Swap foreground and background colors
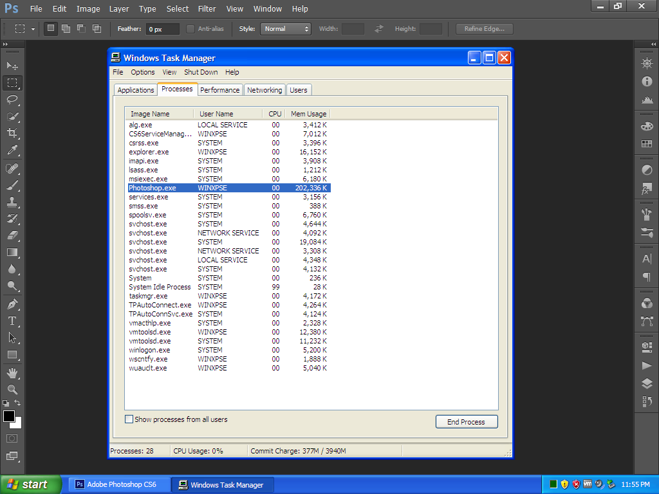659x494 pixels. (x=17, y=403)
